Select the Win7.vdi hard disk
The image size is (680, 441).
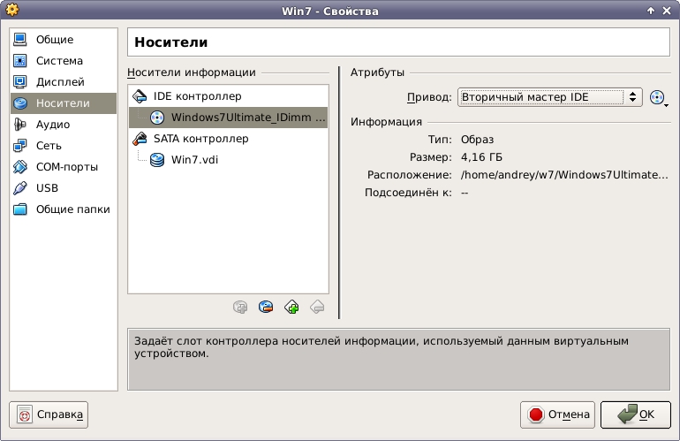228,160
